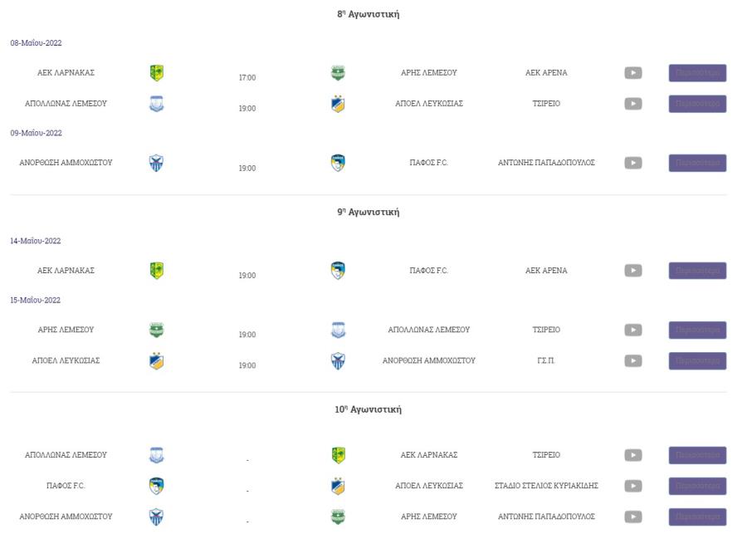Open ΑΝΤΩΝΗΣ ΠΑΠΑΔΟΠΟΥΛΟΣ stadium in 09-Μαΐου match

pyautogui.click(x=546, y=163)
